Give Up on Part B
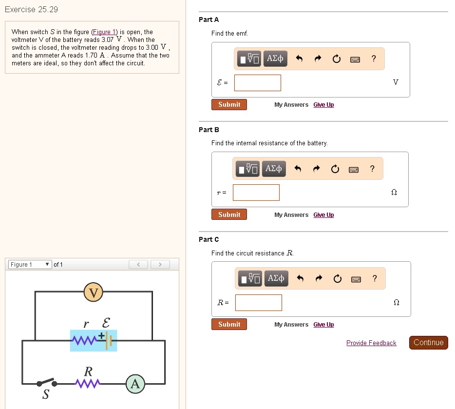 [323, 214]
